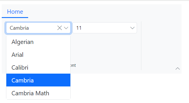The width and height of the screenshot is (189, 103).
Task: Pick the Calibri font option
Action: (x=38, y=67)
